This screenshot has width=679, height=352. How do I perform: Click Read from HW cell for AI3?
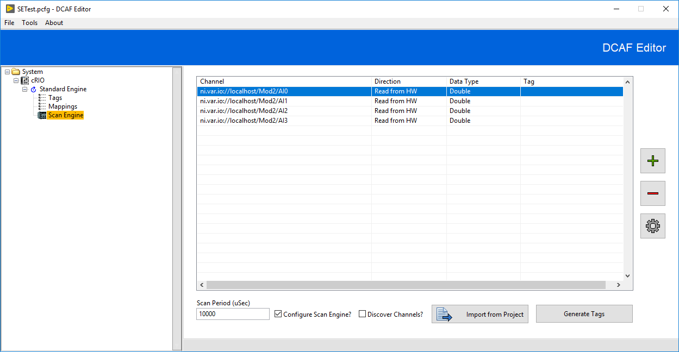(x=409, y=121)
